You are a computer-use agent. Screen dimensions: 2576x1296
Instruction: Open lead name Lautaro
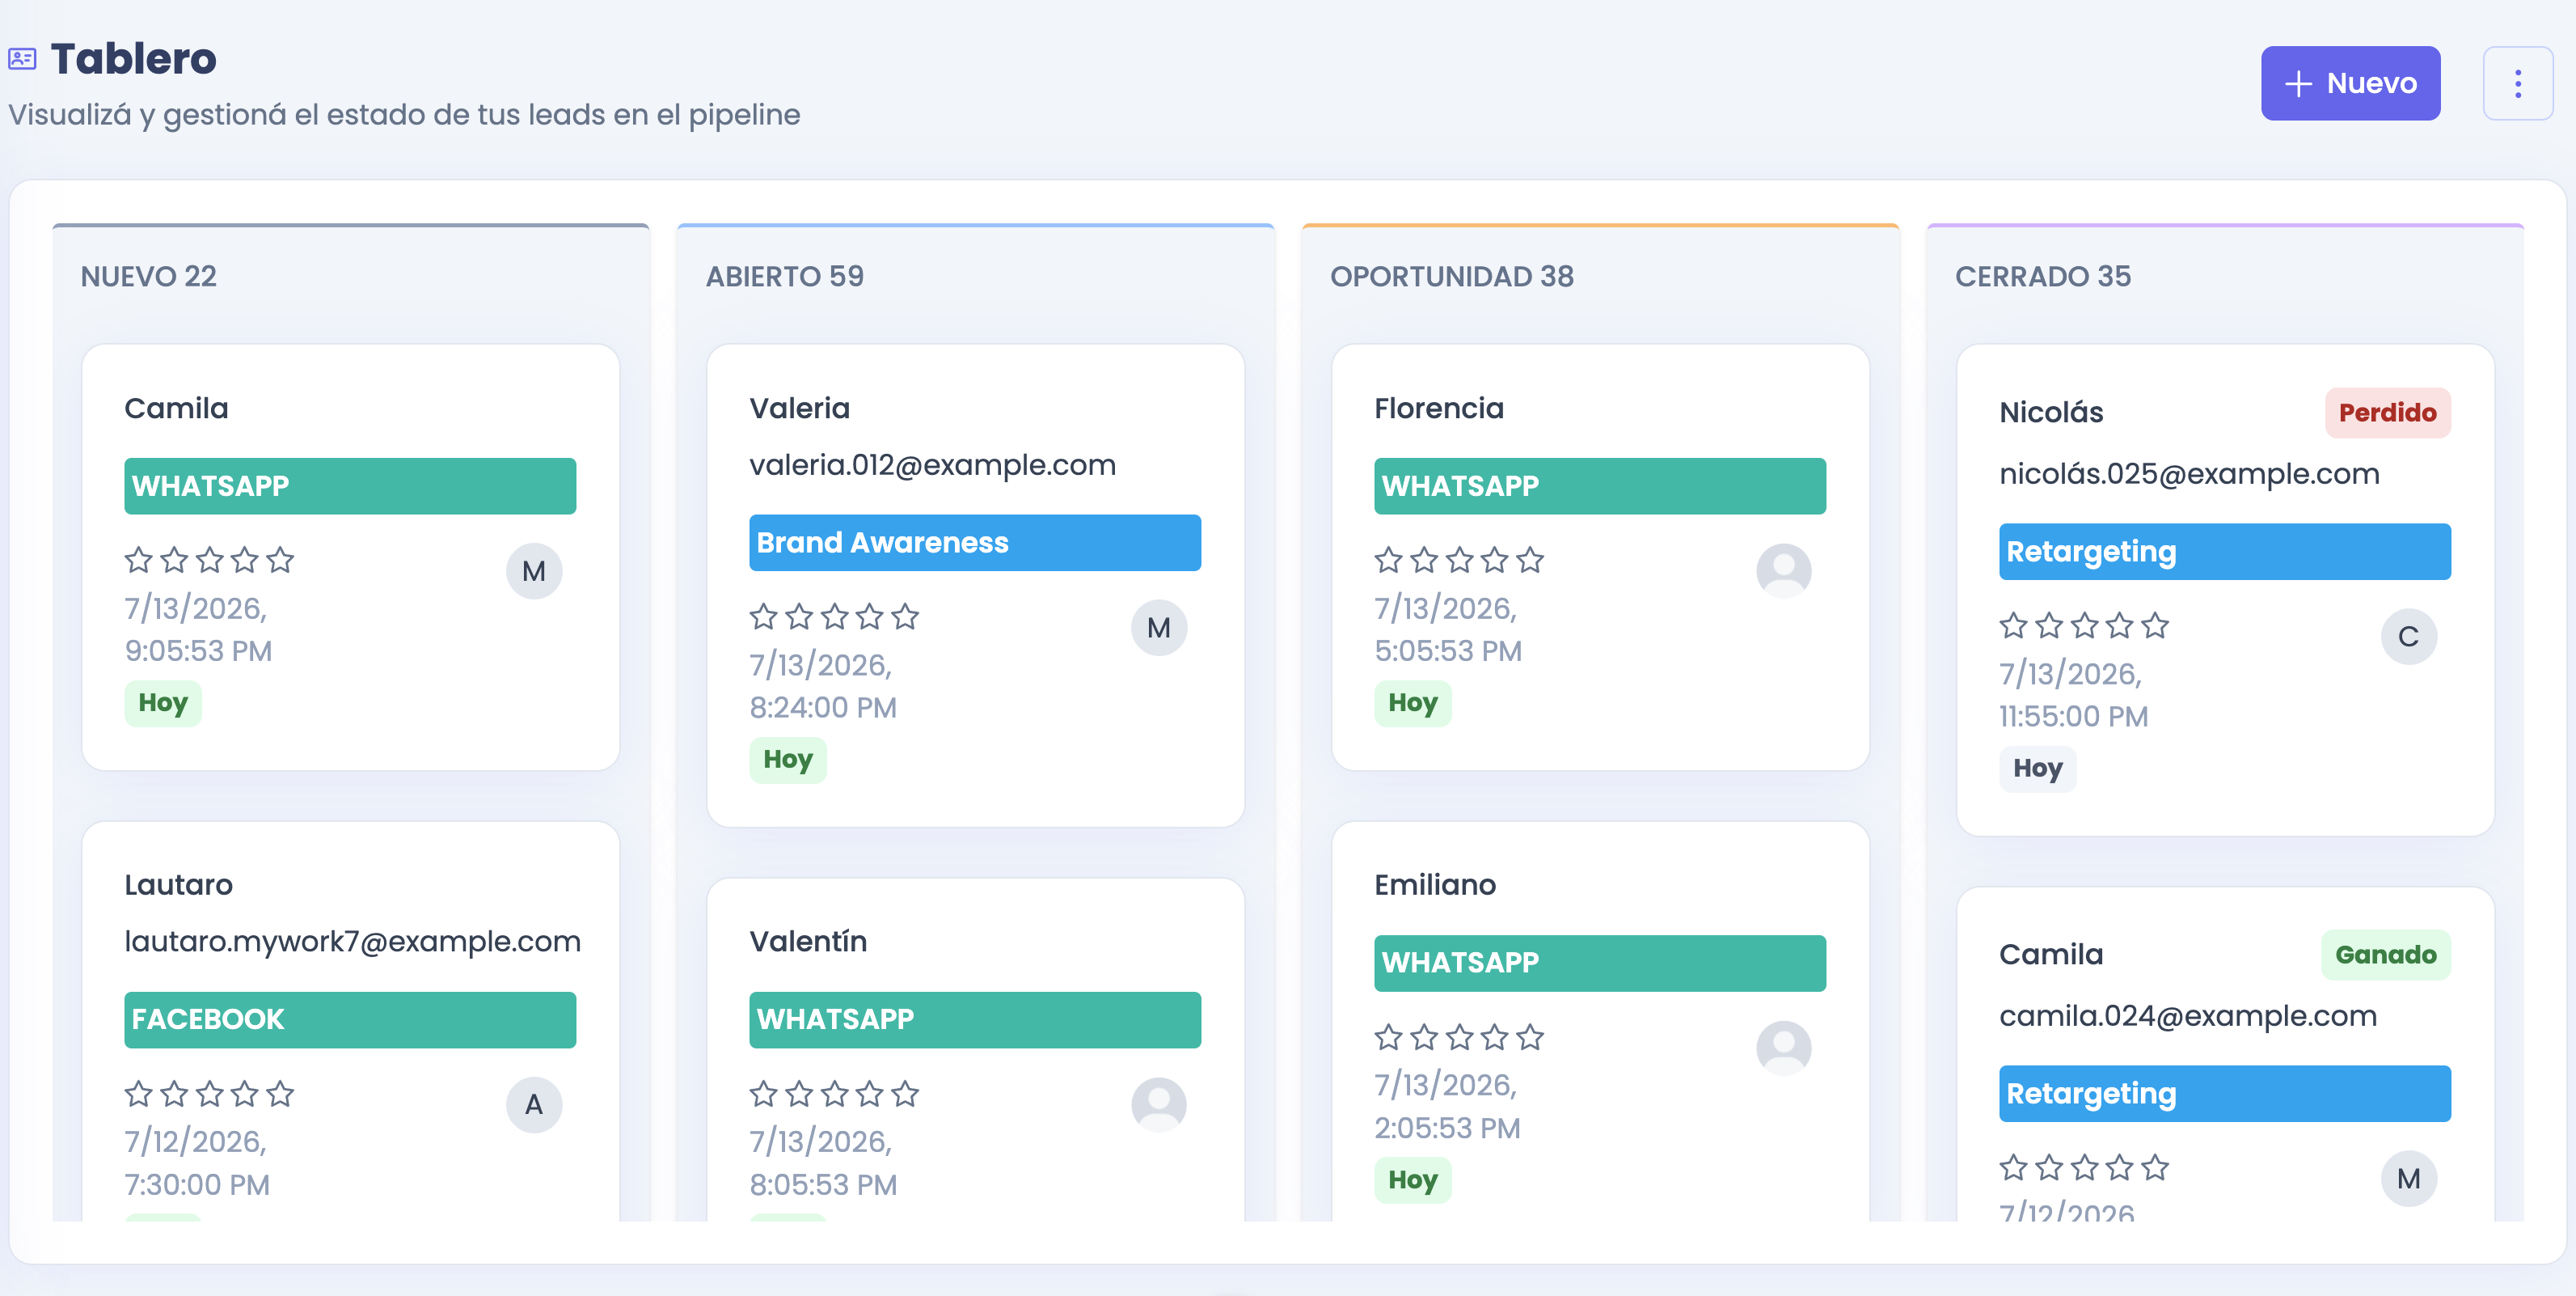click(x=179, y=885)
